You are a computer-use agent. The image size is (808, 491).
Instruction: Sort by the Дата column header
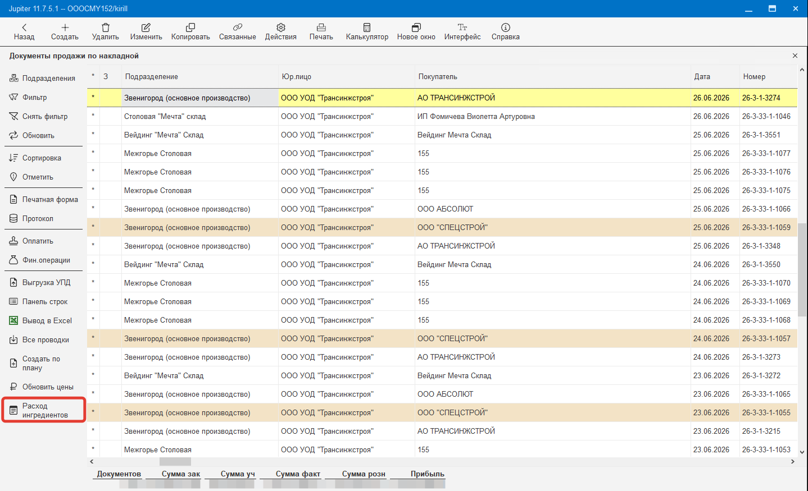coord(715,76)
